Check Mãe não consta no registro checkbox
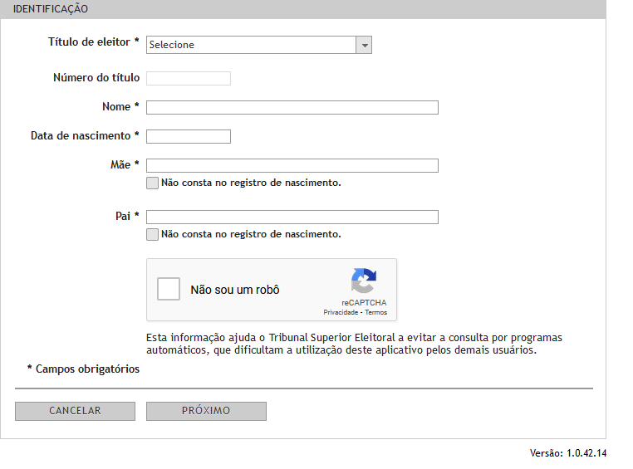The width and height of the screenshot is (633, 469). [x=152, y=183]
